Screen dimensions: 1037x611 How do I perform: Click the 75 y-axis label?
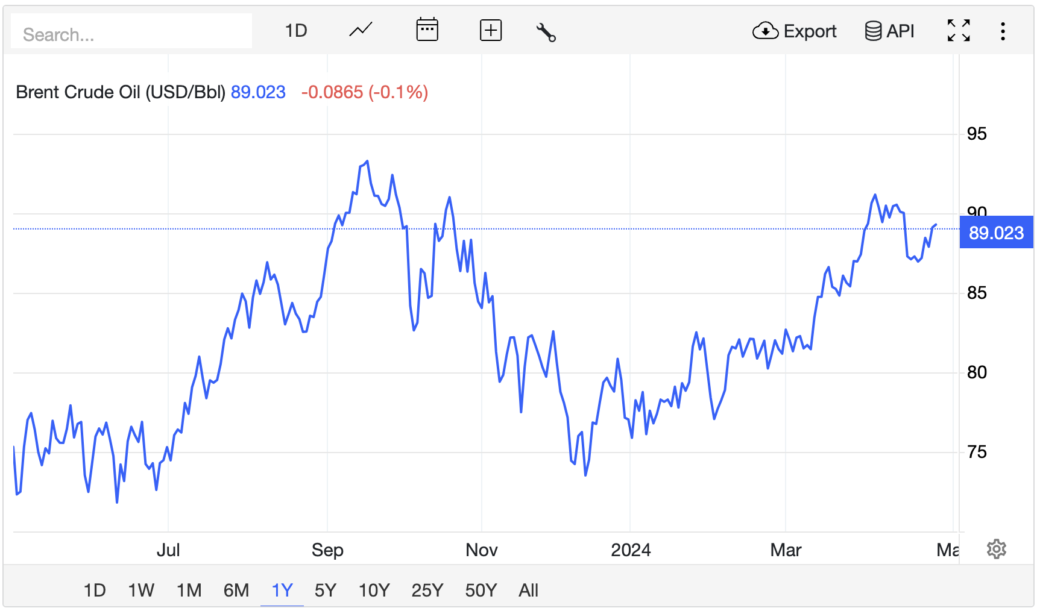[977, 452]
